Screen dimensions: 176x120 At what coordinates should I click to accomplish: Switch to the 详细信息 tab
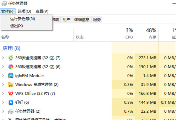point(82,20)
